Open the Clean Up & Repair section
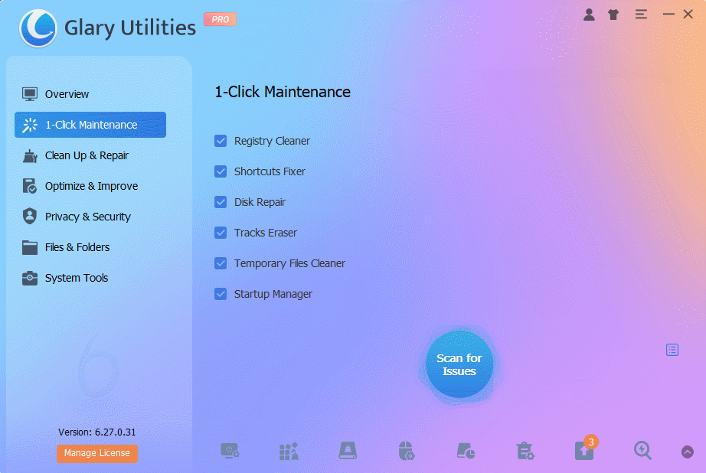Image resolution: width=706 pixels, height=473 pixels. [x=90, y=155]
